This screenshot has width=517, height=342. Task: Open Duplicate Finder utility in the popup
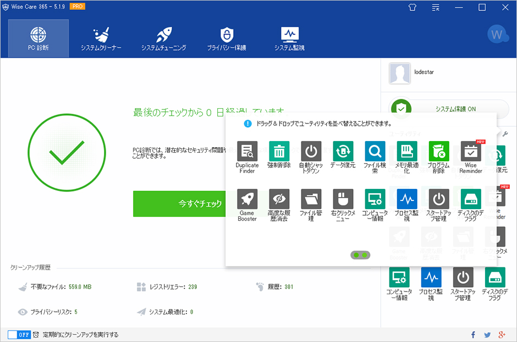[247, 152]
